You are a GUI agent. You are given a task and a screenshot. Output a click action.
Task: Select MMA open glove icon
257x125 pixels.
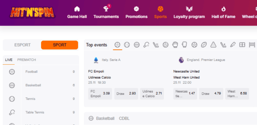[x=175, y=45]
